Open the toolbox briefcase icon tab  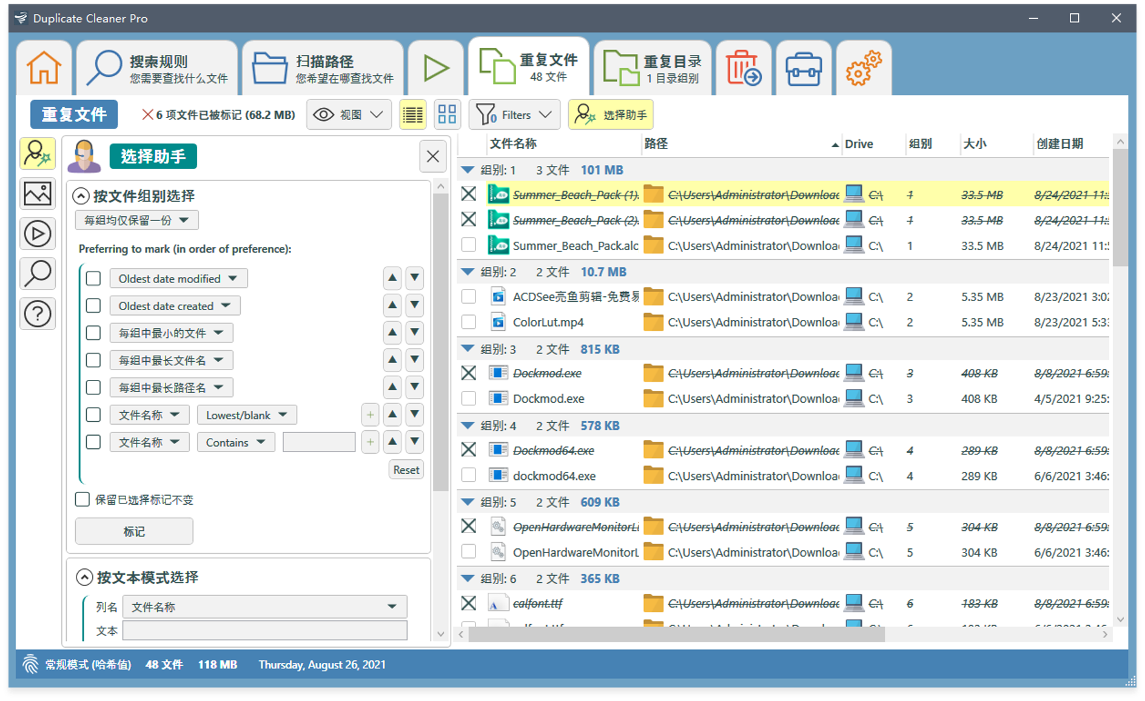pyautogui.click(x=804, y=68)
